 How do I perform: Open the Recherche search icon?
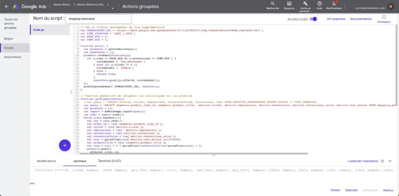[x=272, y=4]
